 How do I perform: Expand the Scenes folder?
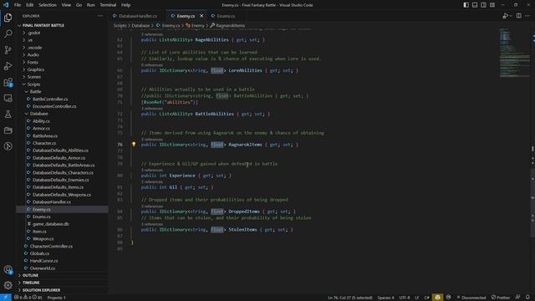[x=33, y=77]
